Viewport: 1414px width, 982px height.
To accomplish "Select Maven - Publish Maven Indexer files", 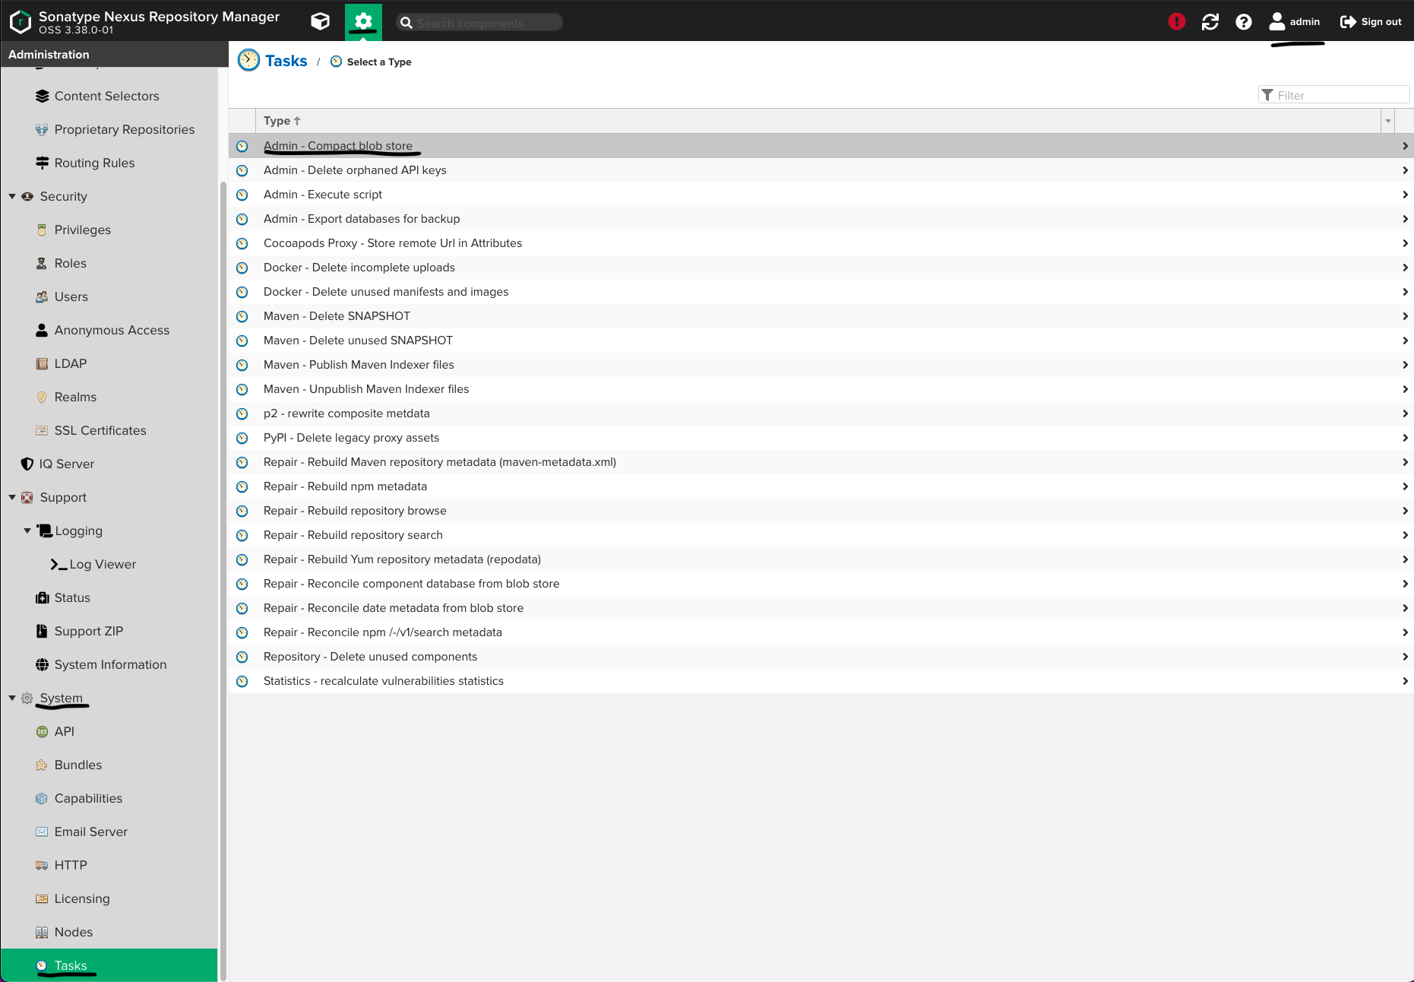I will [x=821, y=365].
